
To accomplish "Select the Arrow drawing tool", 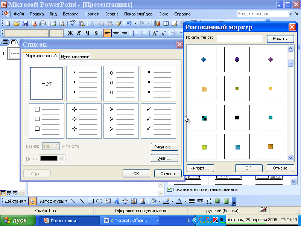I will coord(82,201).
